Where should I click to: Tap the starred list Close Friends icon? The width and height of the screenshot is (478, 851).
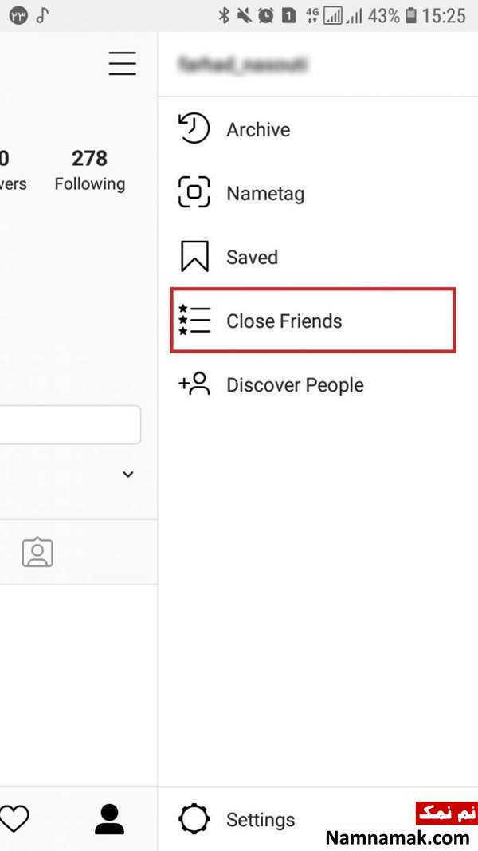(194, 320)
